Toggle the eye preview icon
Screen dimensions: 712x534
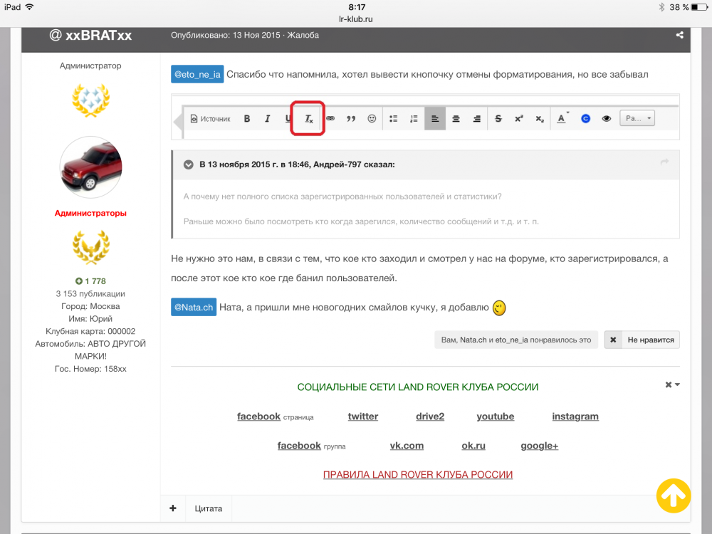606,119
